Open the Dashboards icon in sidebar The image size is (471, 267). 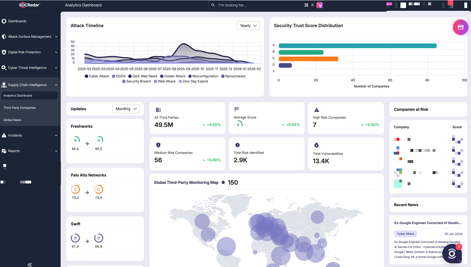pyautogui.click(x=4, y=21)
